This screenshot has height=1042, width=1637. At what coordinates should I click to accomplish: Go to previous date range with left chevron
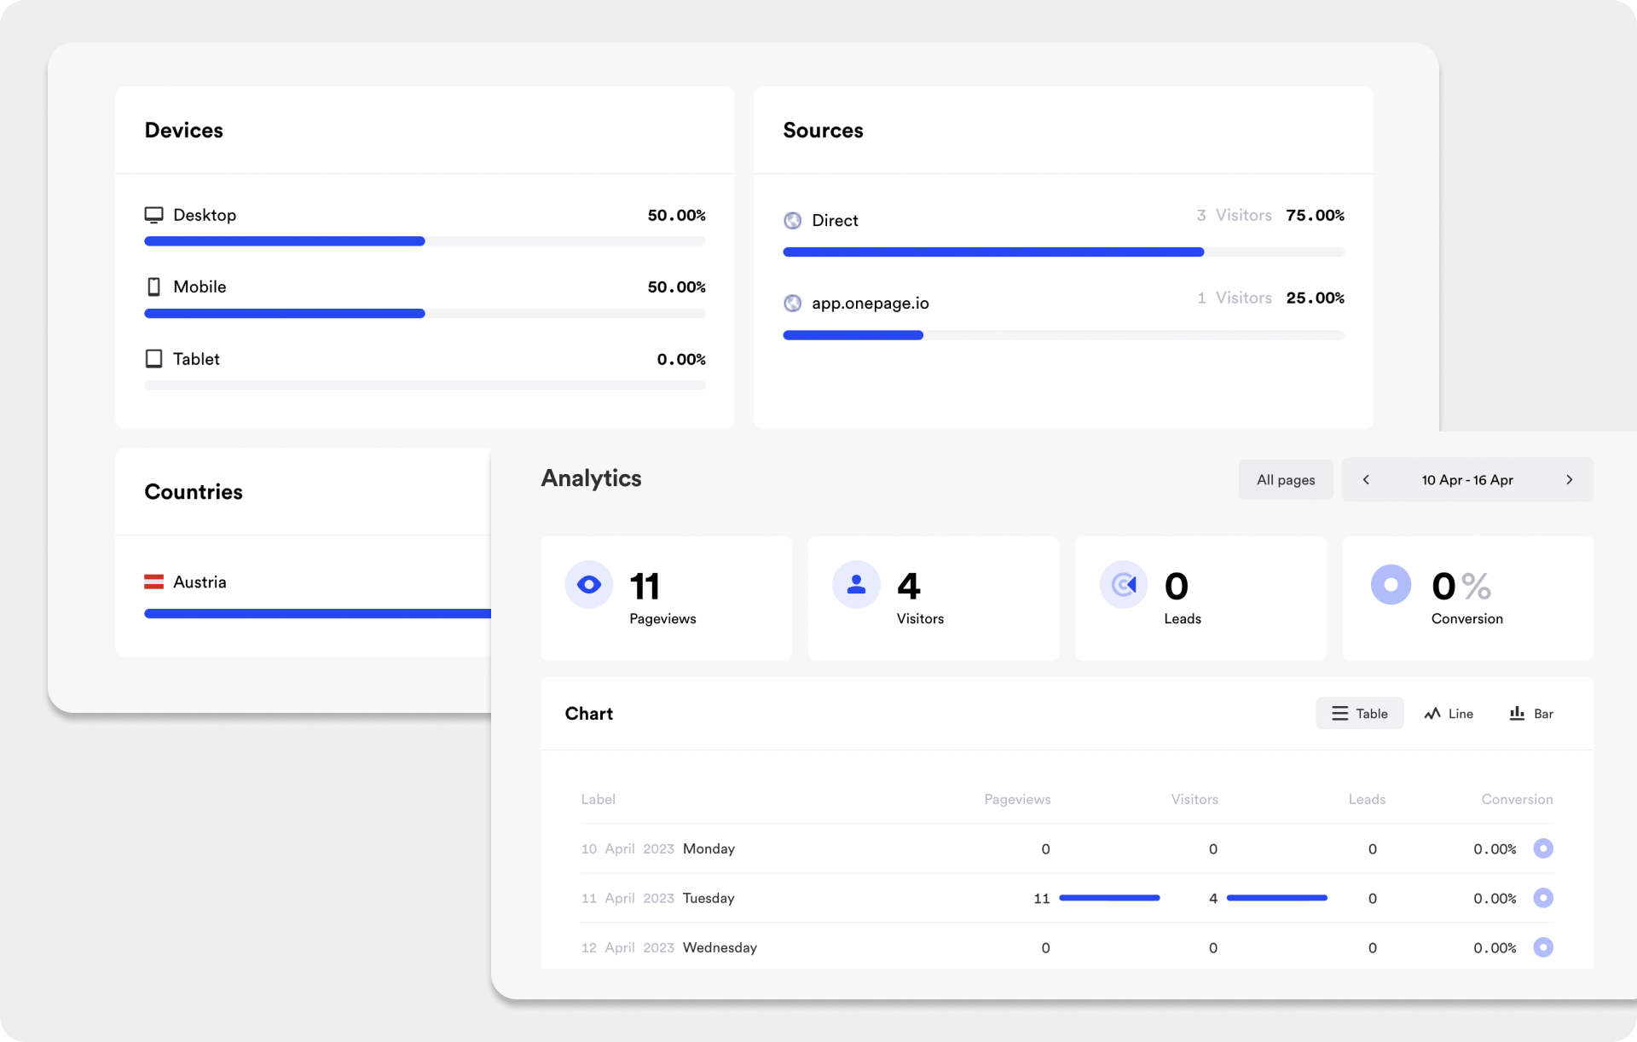coord(1366,479)
